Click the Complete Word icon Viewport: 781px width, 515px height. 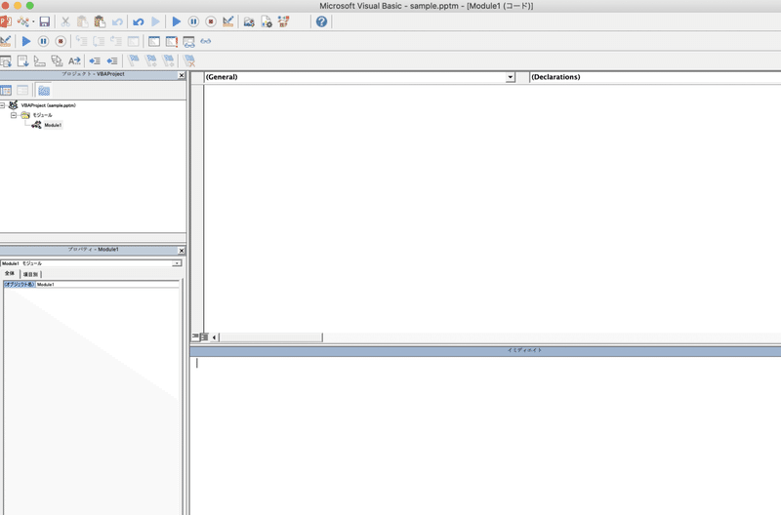[74, 60]
